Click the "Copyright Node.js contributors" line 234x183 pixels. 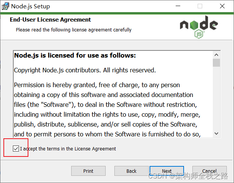[x=85, y=70]
